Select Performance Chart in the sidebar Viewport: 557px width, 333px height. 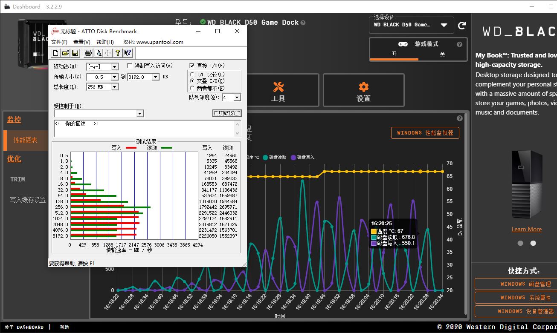[x=26, y=141]
